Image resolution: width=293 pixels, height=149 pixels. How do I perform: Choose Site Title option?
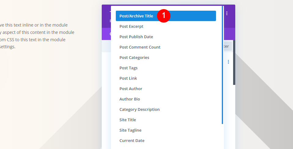pyautogui.click(x=166, y=120)
